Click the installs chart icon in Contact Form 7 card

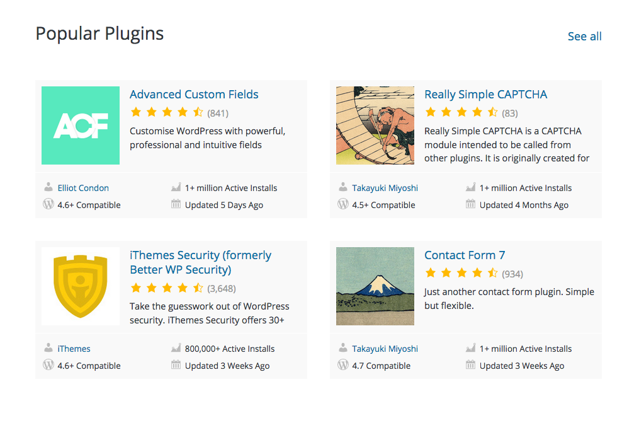click(471, 348)
